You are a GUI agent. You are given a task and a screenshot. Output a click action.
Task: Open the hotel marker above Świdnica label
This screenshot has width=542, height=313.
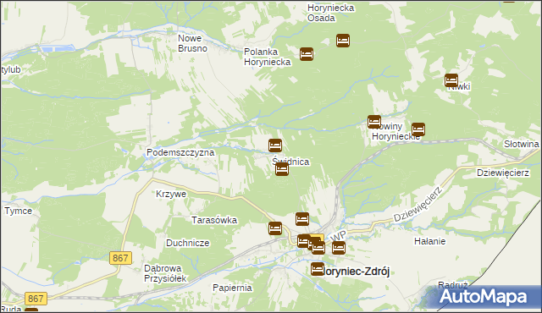click(x=275, y=146)
